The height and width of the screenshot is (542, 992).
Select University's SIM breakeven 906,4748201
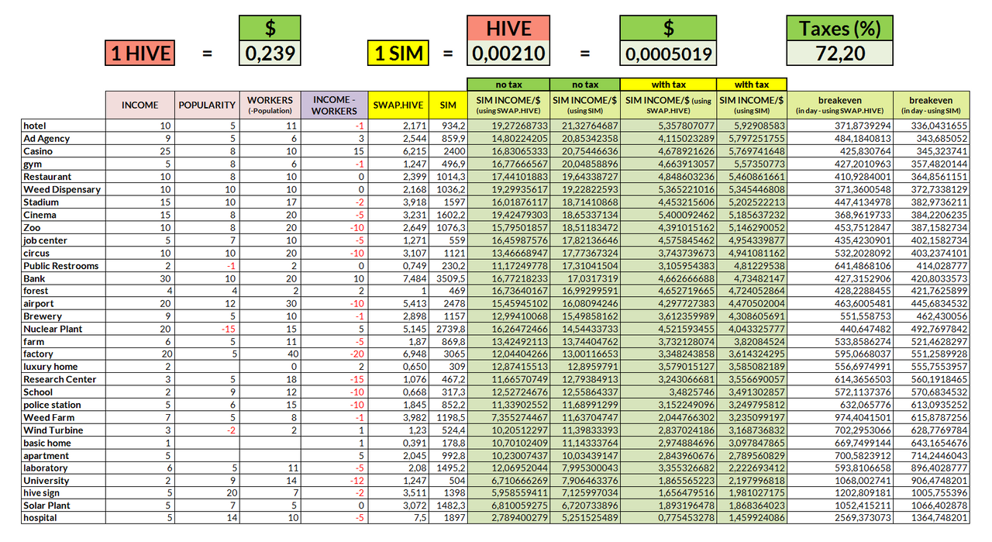(x=932, y=480)
